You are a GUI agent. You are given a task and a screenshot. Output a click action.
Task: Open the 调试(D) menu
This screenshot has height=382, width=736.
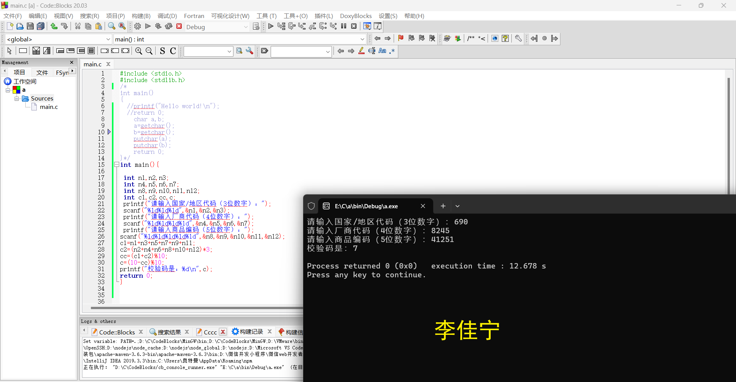pos(167,16)
